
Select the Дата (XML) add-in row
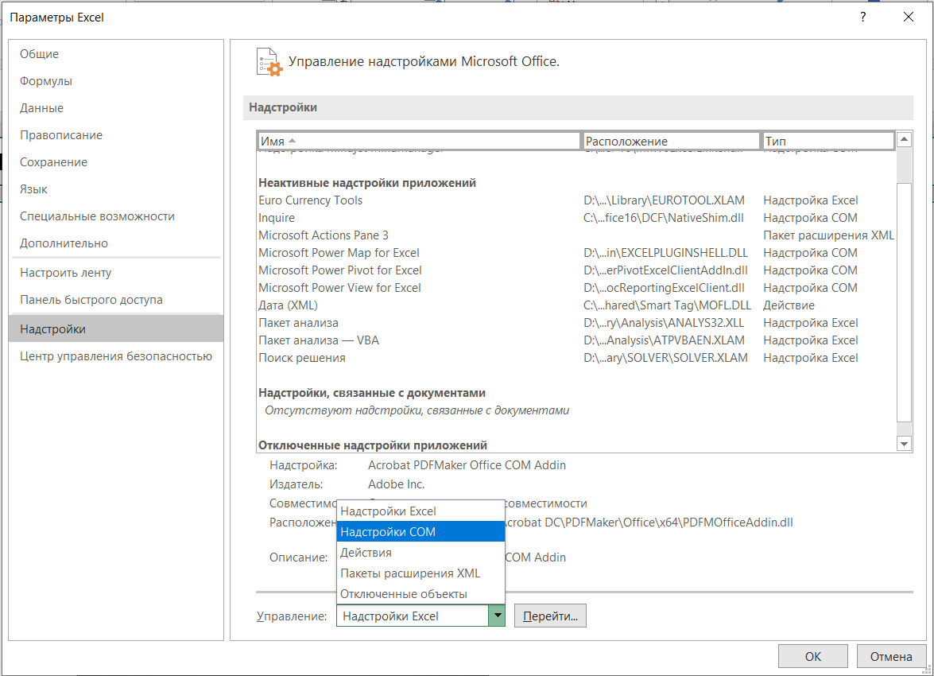576,305
